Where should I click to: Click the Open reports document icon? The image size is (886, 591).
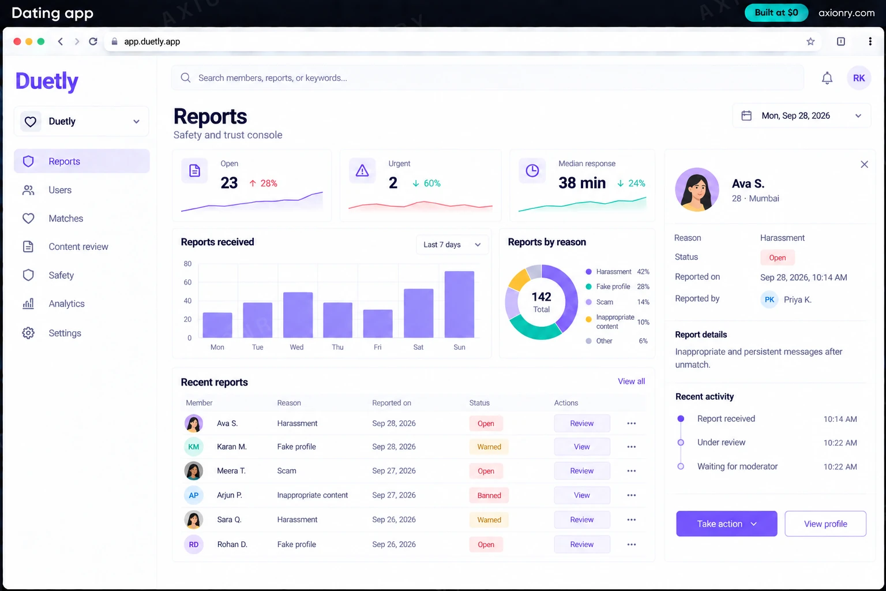tap(195, 171)
